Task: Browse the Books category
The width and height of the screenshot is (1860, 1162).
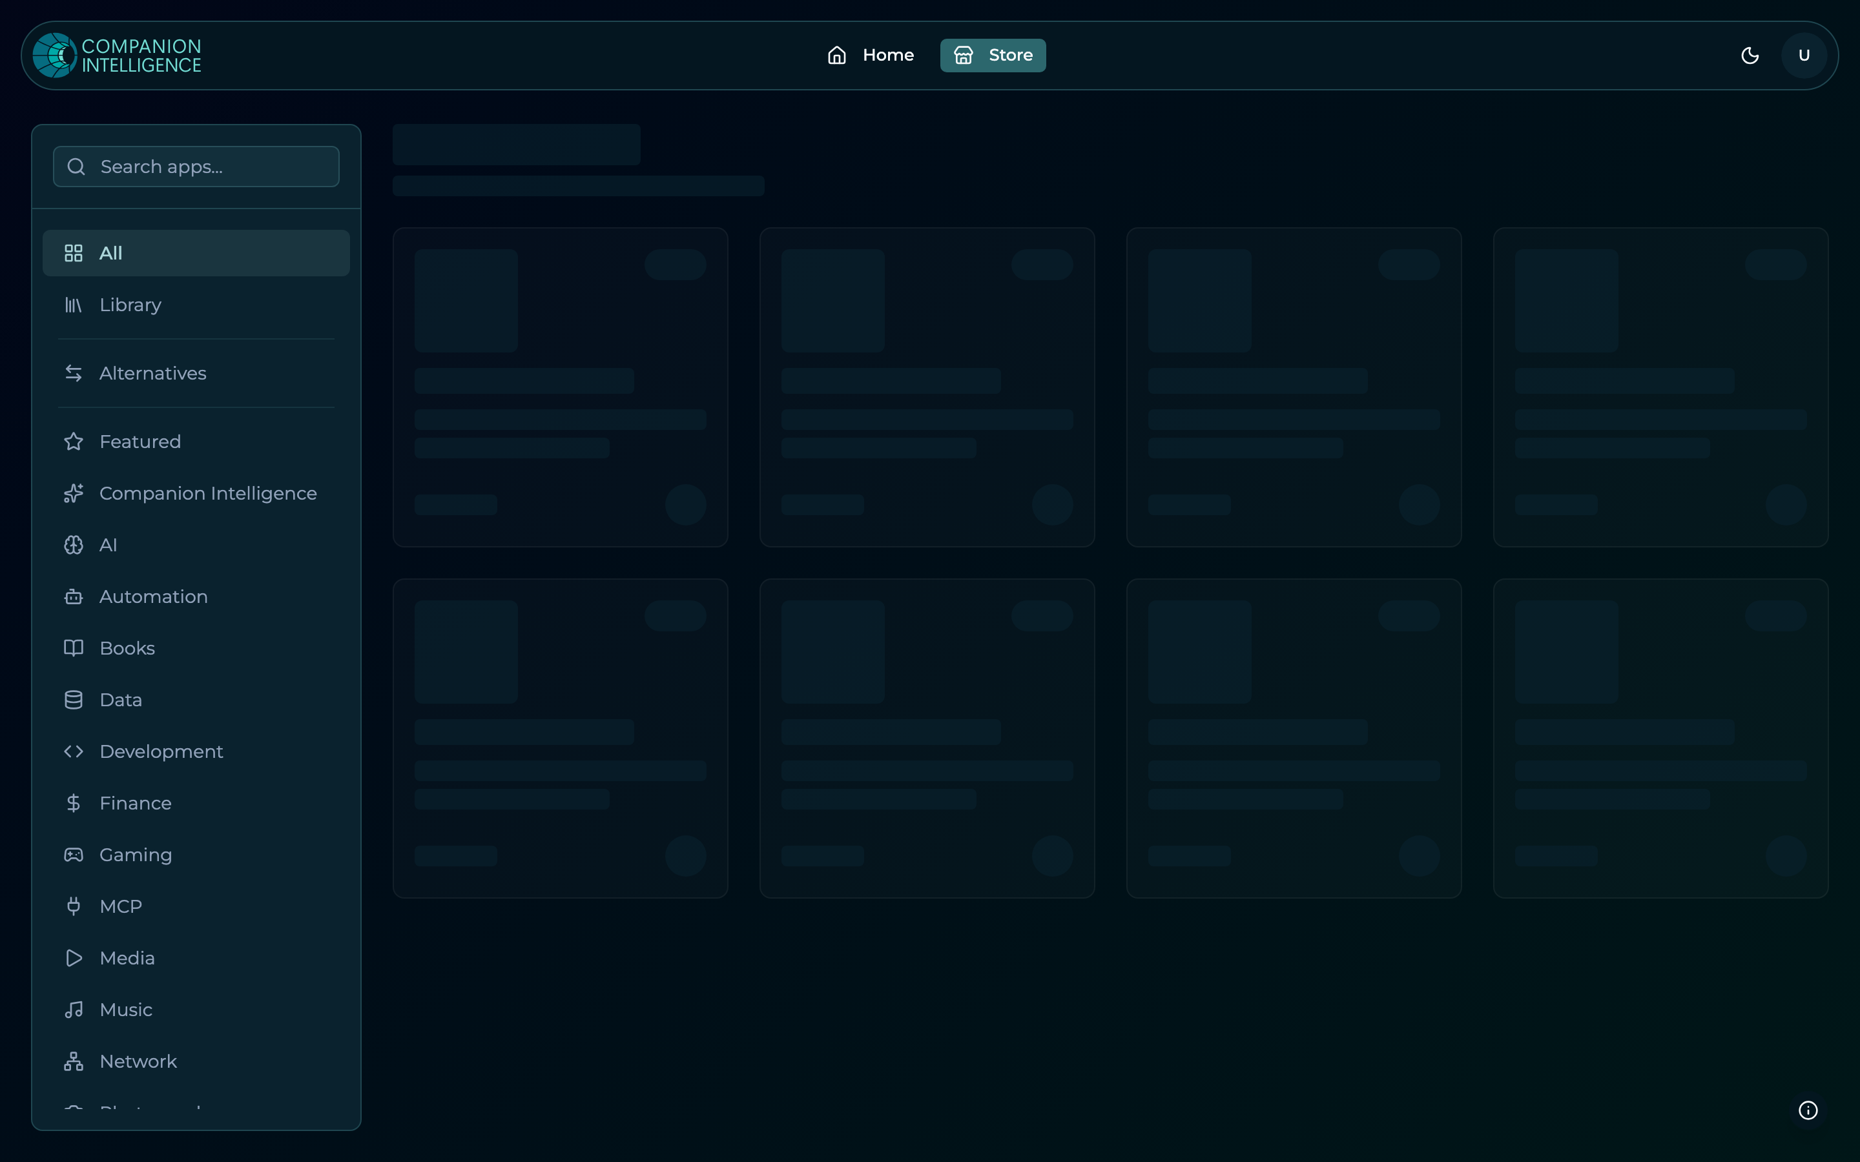Action: [196, 648]
